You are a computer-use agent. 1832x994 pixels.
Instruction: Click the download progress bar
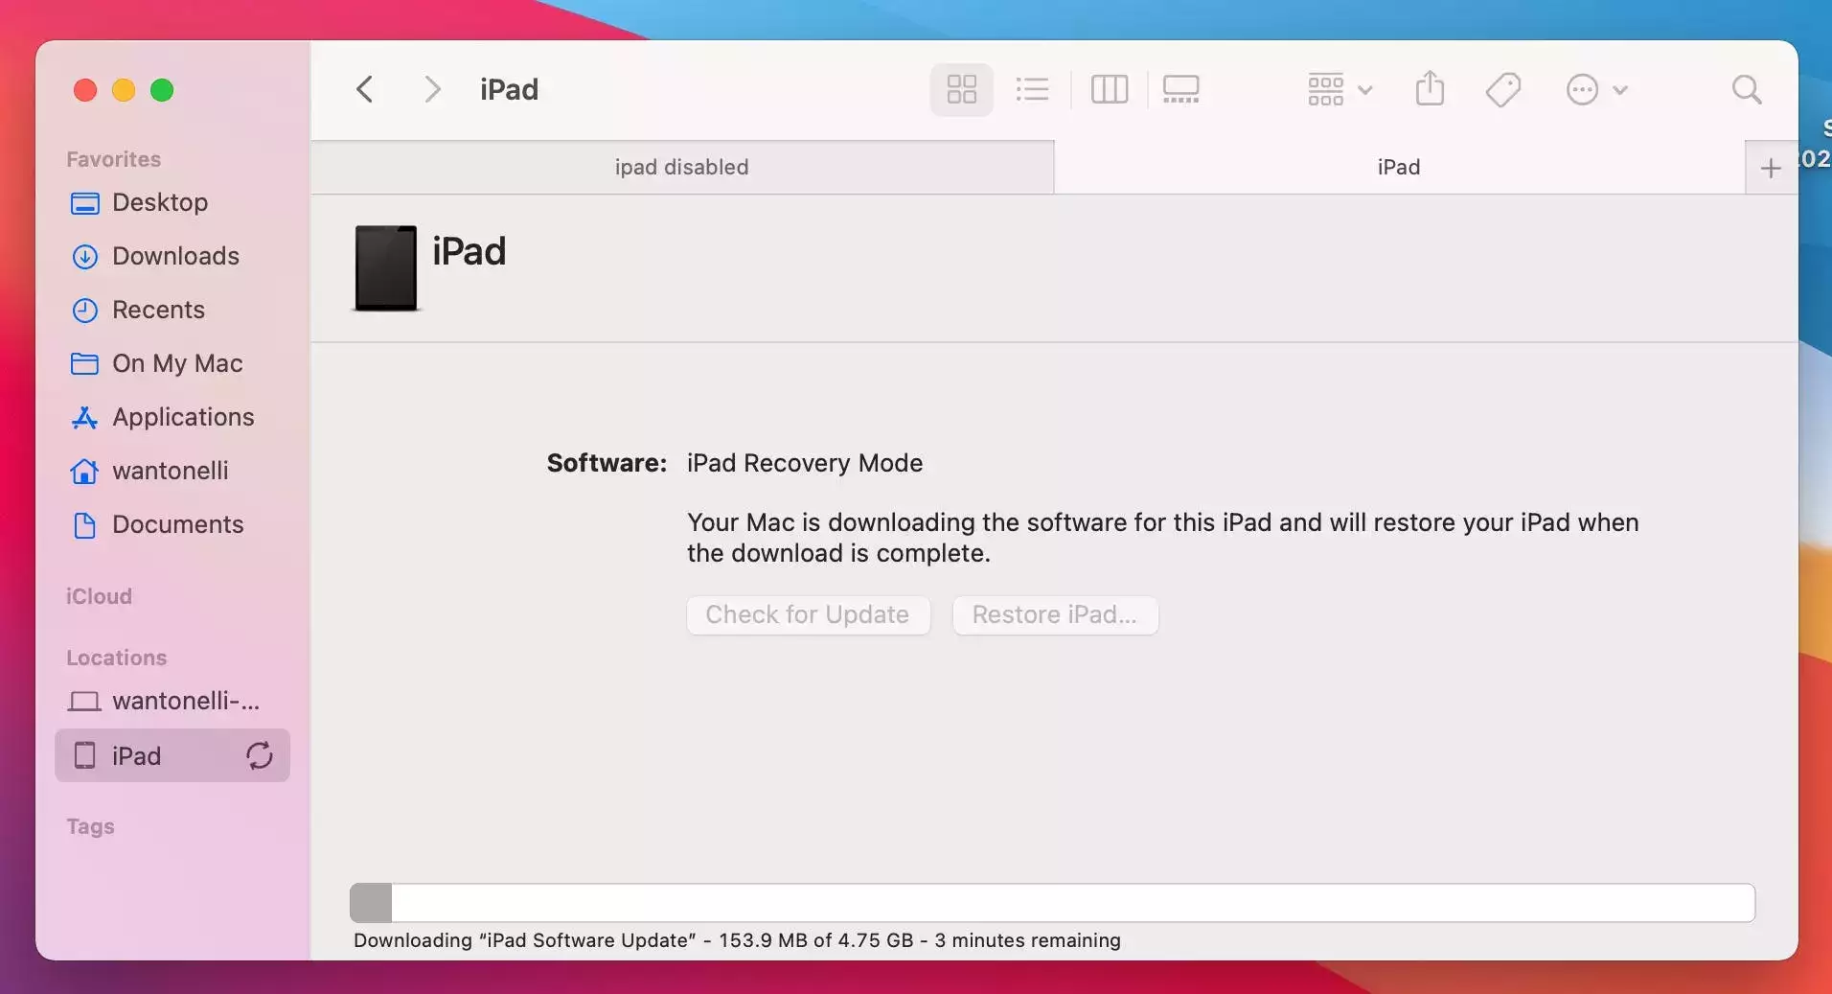coord(1052,903)
